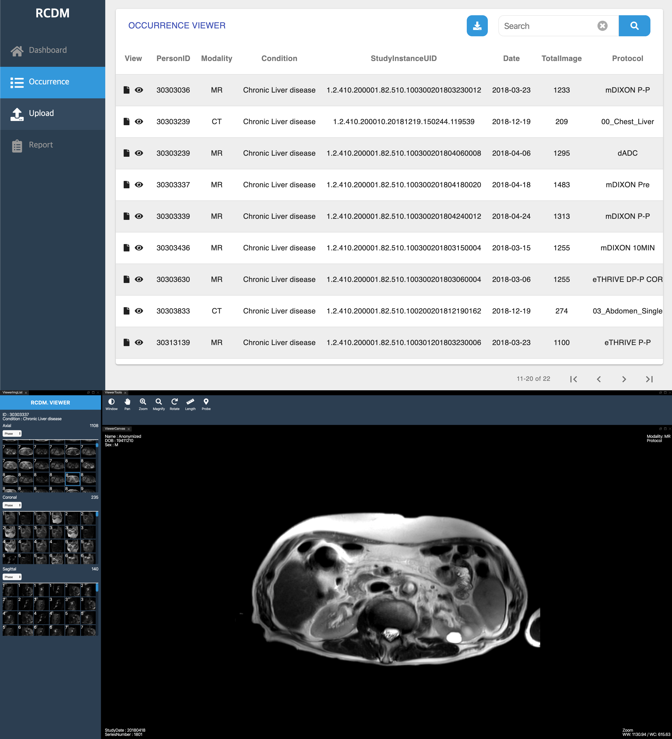Viewport: 672px width, 739px height.
Task: Expand Sagittal Phase dropdown
Action: pos(12,577)
